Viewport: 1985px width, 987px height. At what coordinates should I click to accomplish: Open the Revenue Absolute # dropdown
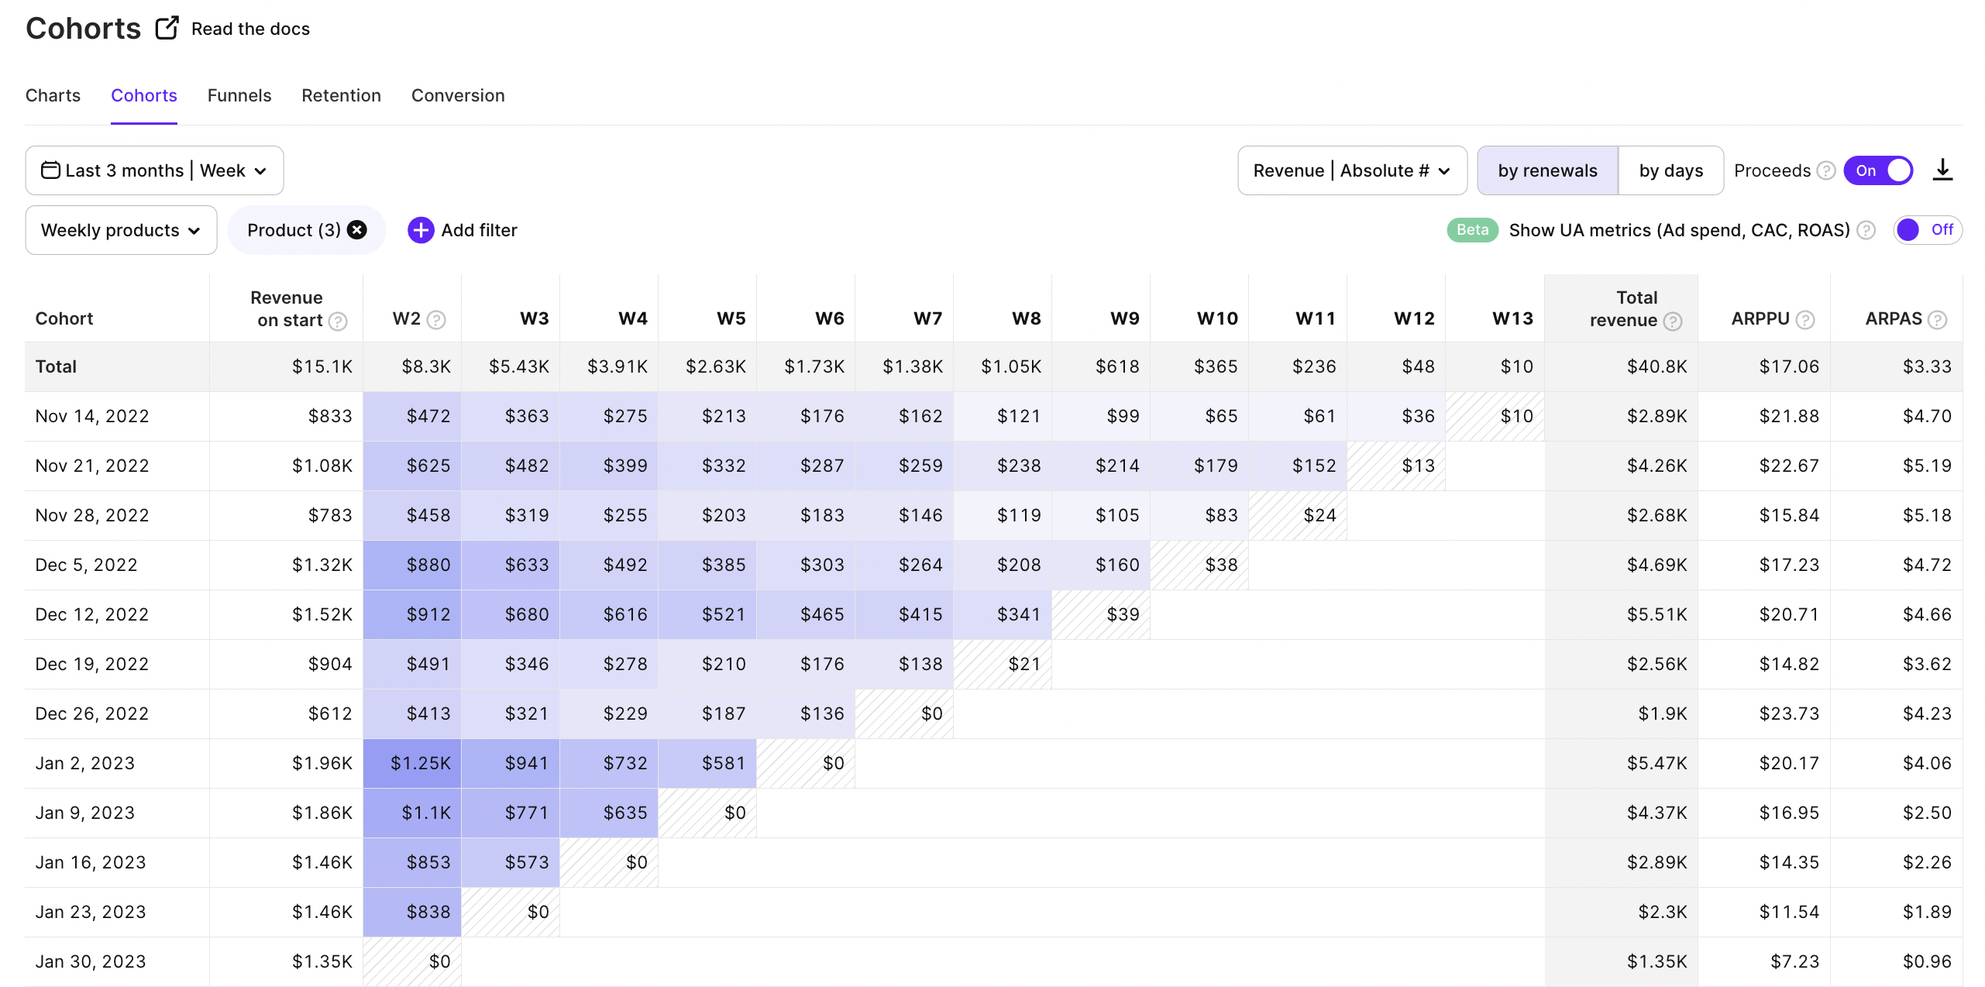1351,170
